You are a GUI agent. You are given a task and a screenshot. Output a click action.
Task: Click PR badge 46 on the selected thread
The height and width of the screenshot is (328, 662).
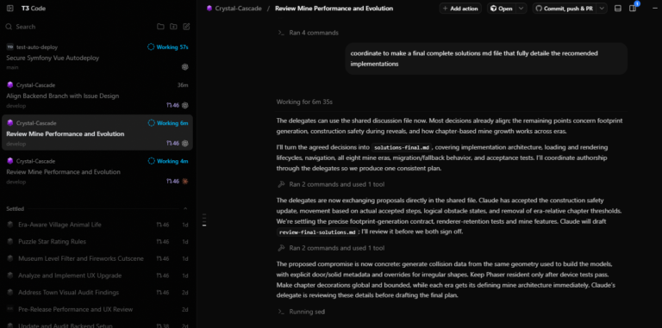(x=172, y=144)
